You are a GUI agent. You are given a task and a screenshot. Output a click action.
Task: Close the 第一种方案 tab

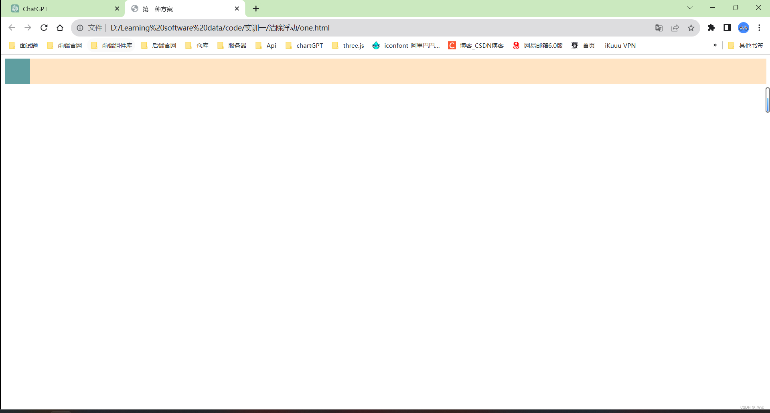[237, 8]
